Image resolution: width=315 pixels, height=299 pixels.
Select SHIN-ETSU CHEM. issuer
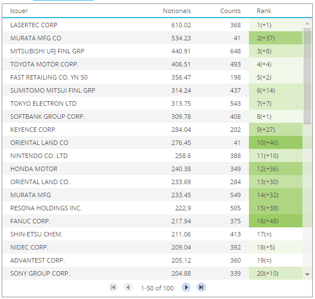coord(36,234)
